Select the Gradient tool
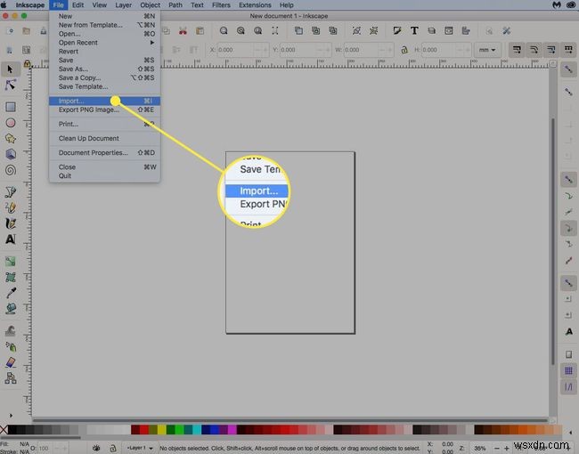The width and height of the screenshot is (579, 454). click(11, 262)
